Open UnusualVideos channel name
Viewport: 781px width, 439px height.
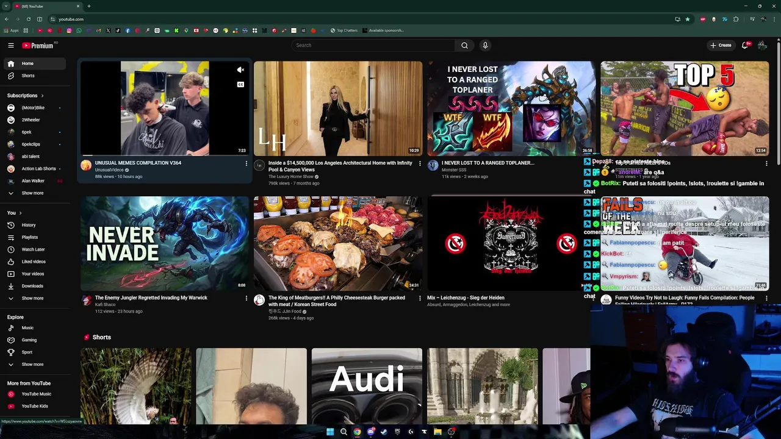click(x=109, y=170)
